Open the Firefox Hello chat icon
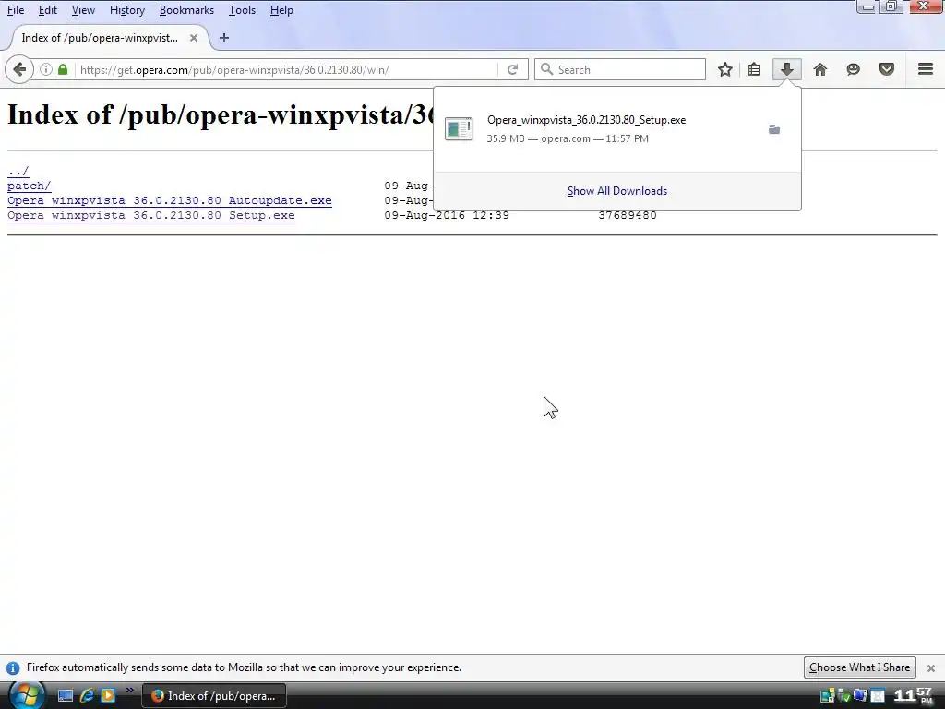Viewport: 945px width, 709px height. click(854, 69)
